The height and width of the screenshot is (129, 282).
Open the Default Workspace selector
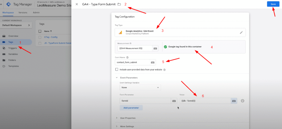coord(16,25)
